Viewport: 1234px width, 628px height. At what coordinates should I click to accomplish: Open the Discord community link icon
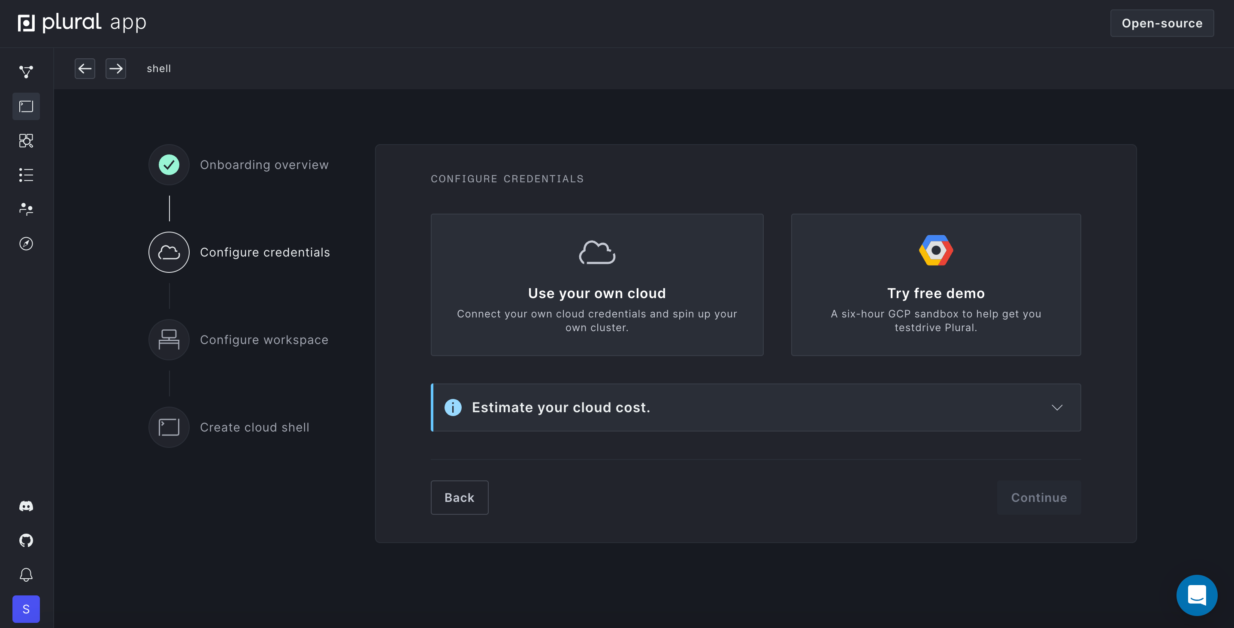(x=26, y=506)
